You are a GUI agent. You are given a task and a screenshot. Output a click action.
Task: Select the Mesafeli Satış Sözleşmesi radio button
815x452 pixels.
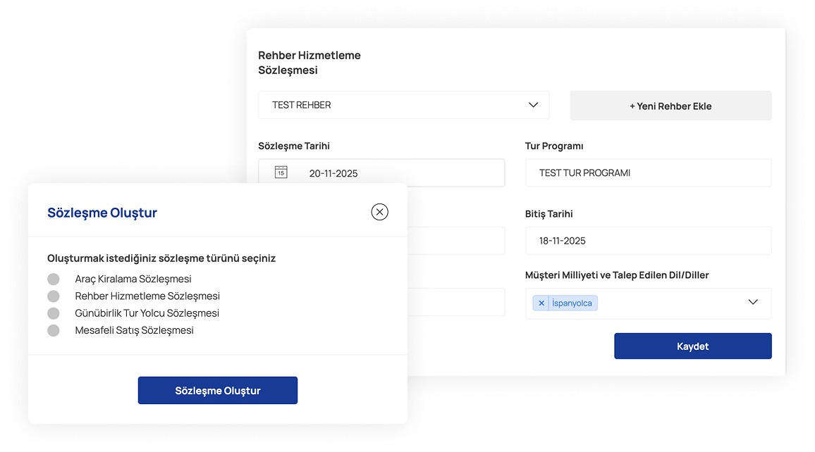click(x=54, y=330)
